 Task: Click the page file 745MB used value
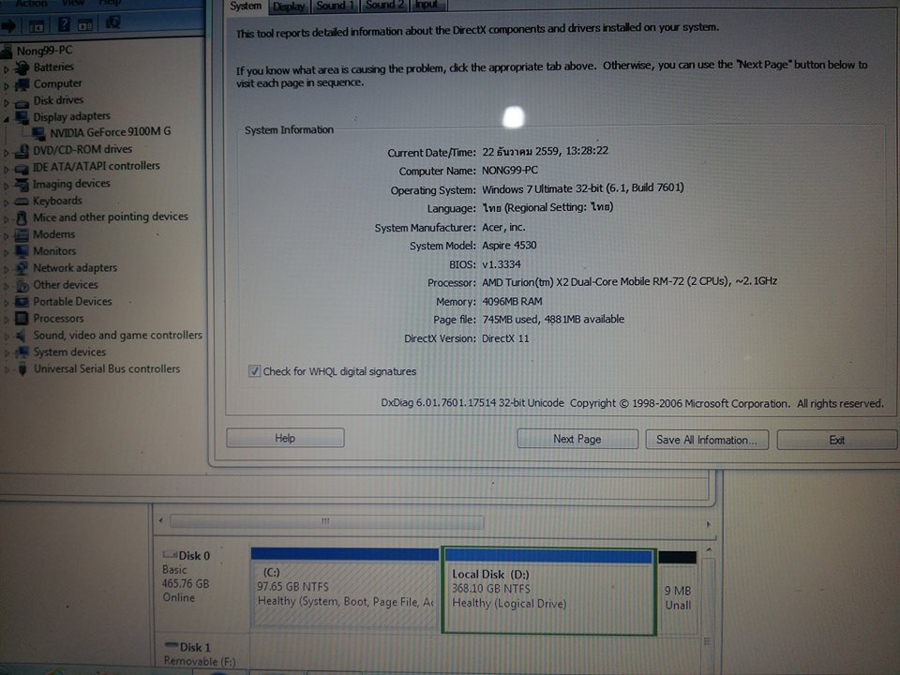tap(553, 319)
